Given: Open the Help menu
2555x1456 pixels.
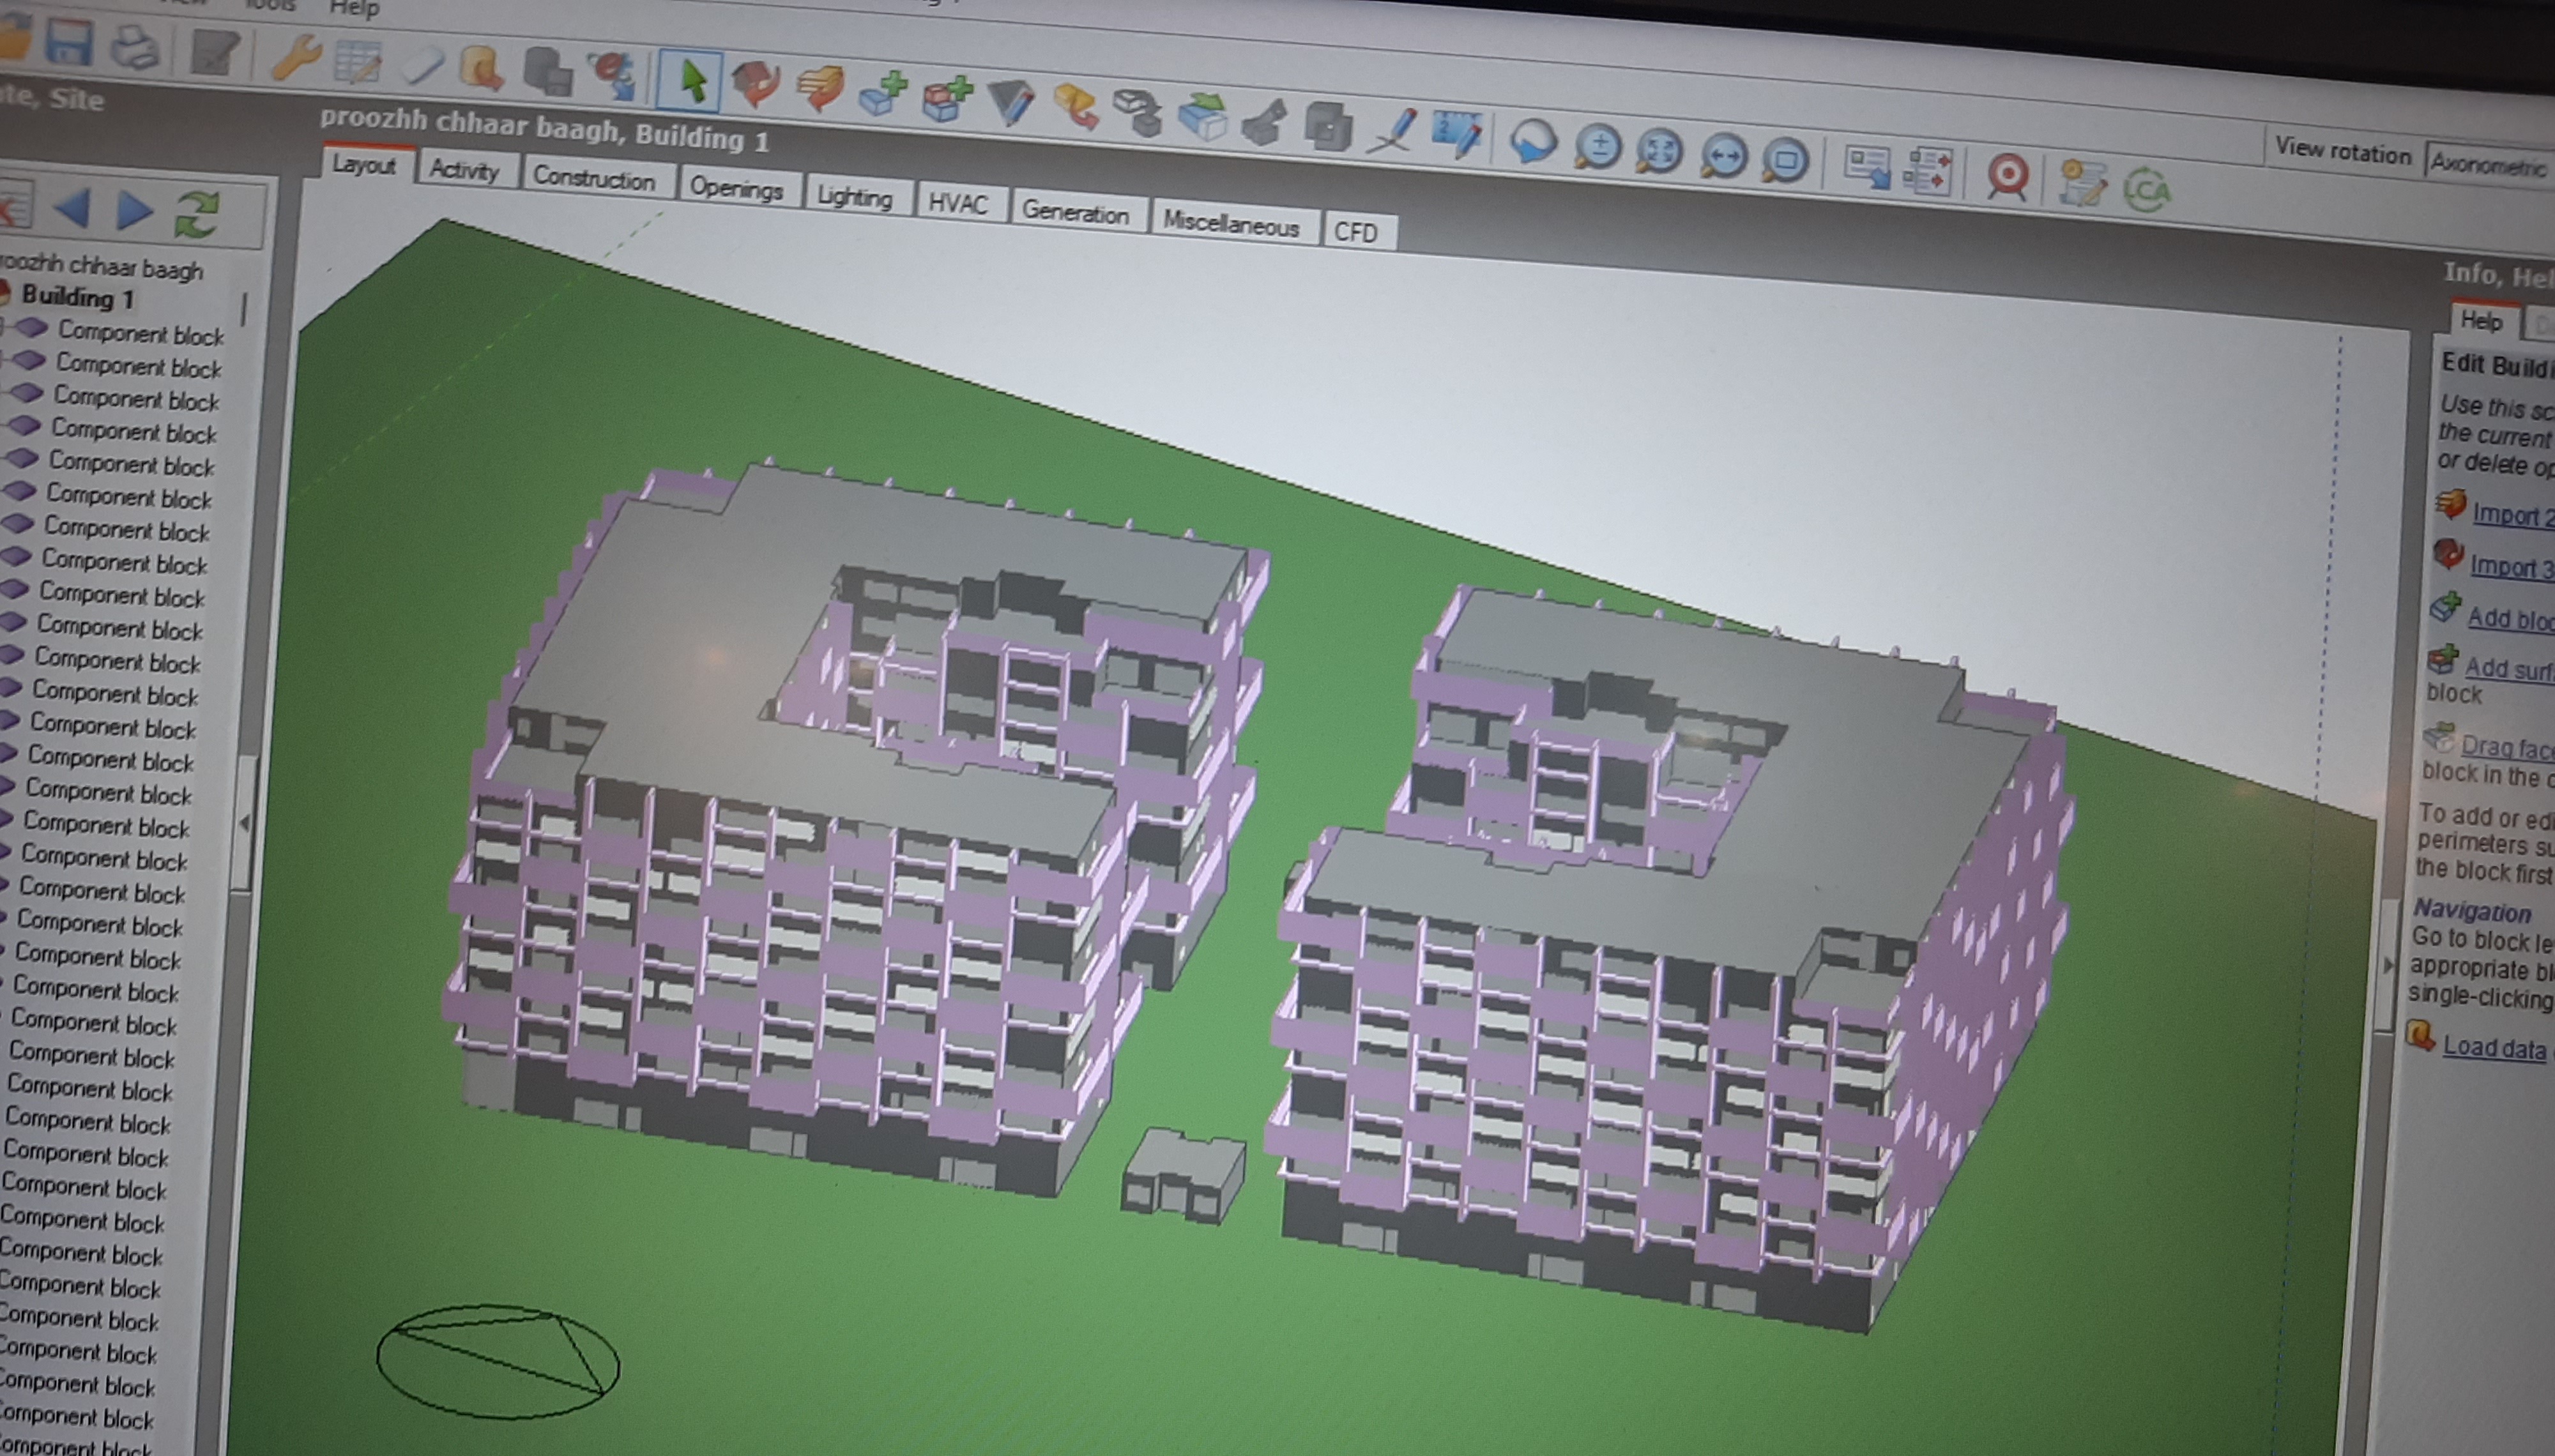Looking at the screenshot, I should (354, 9).
